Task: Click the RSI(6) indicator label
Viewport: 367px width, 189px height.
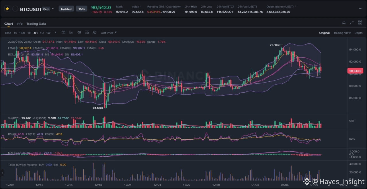Action: pos(13,134)
